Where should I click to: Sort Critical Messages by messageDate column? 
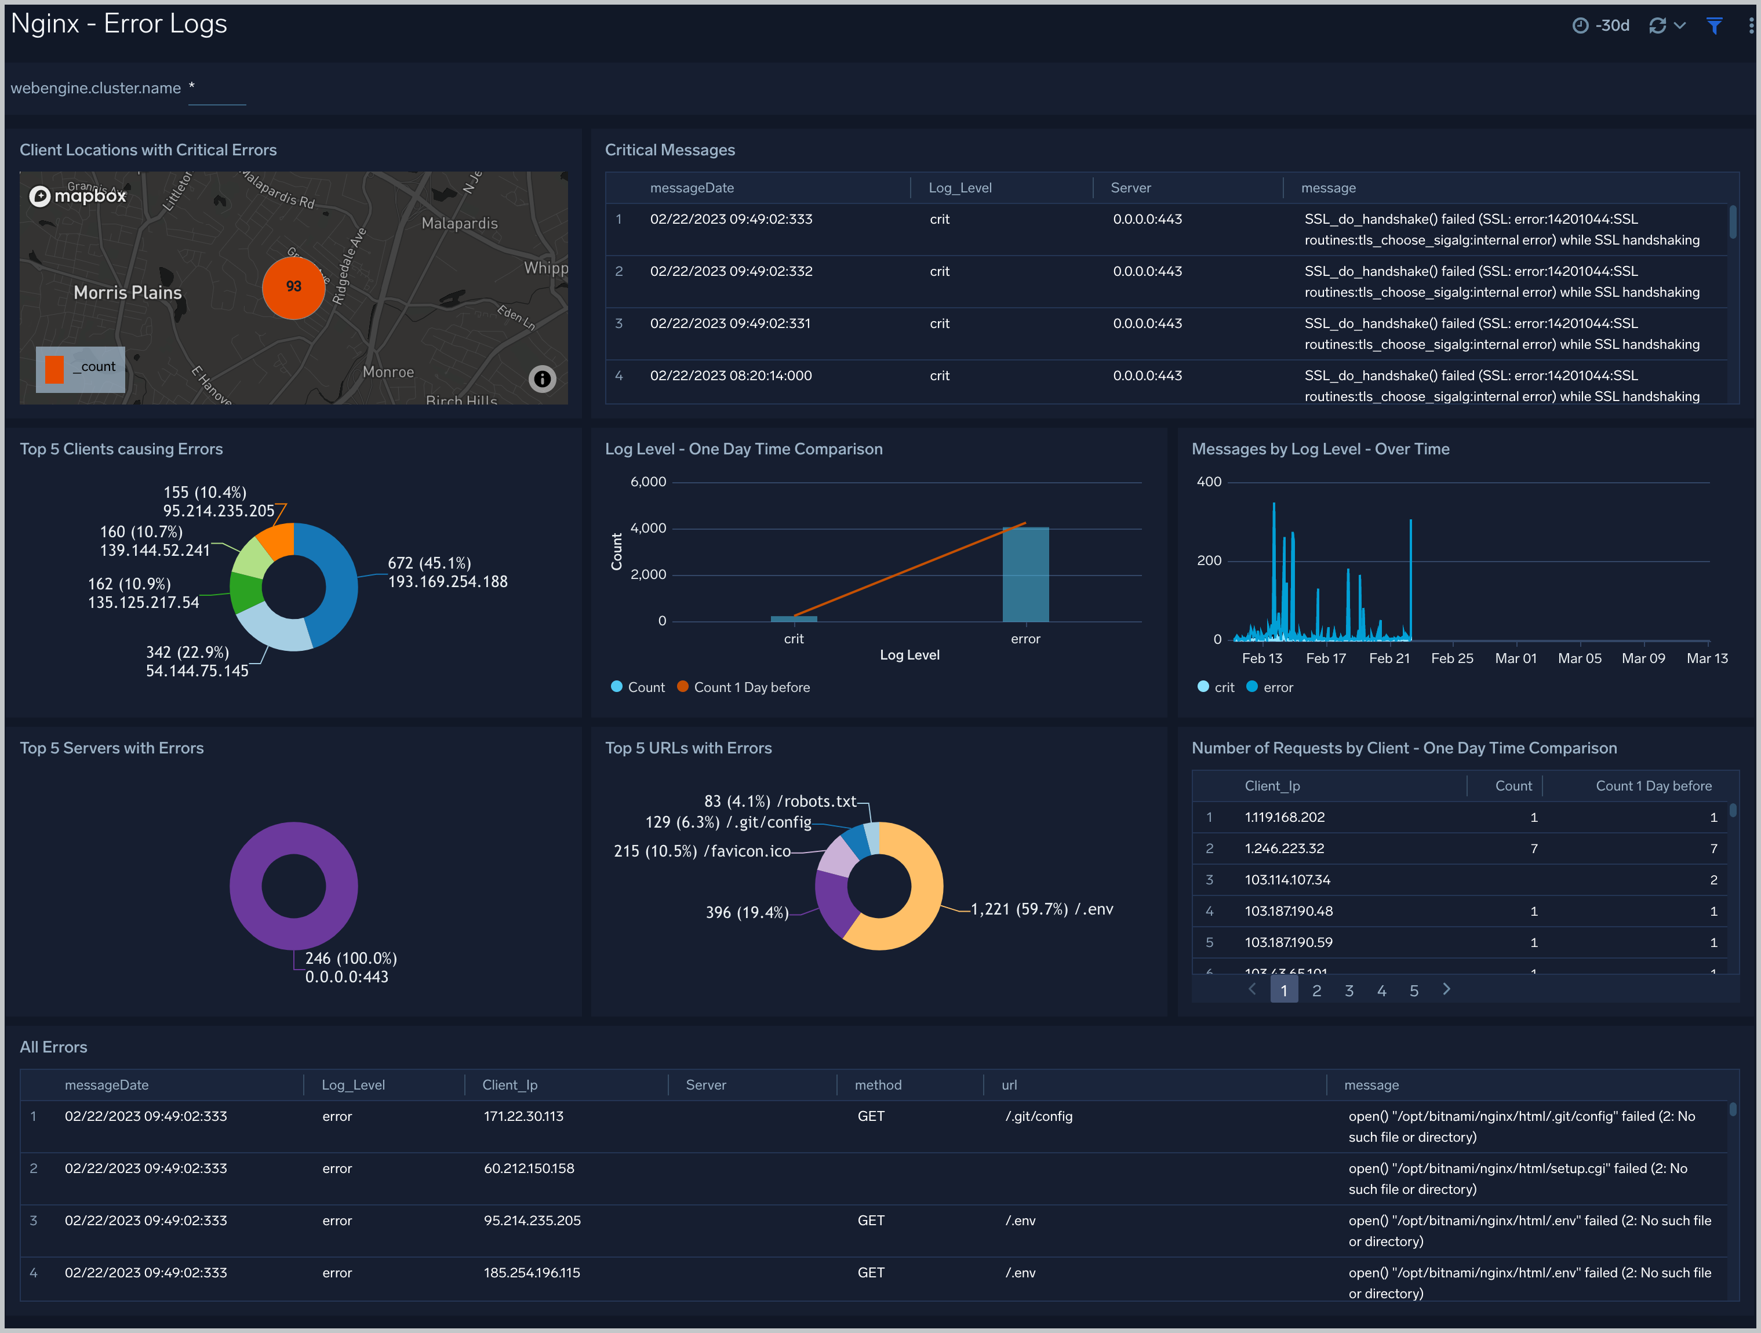[692, 188]
